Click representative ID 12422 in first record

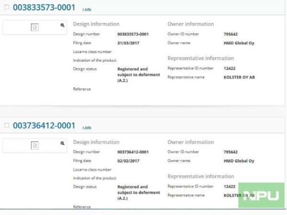point(230,68)
